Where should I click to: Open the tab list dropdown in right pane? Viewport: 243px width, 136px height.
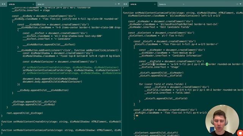pos(240,4)
